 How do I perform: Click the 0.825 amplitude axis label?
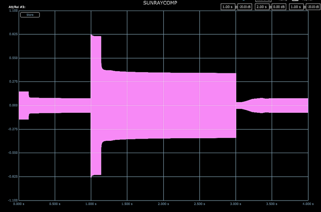pyautogui.click(x=13, y=34)
